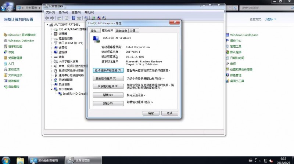Select the 计算机 device category
Viewport: 294px width, 164px height.
[63, 48]
